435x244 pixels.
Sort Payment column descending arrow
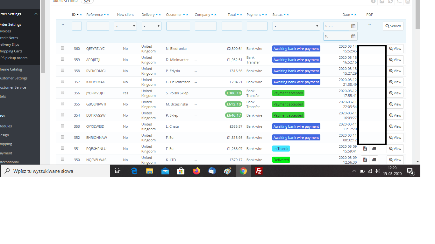263,15
